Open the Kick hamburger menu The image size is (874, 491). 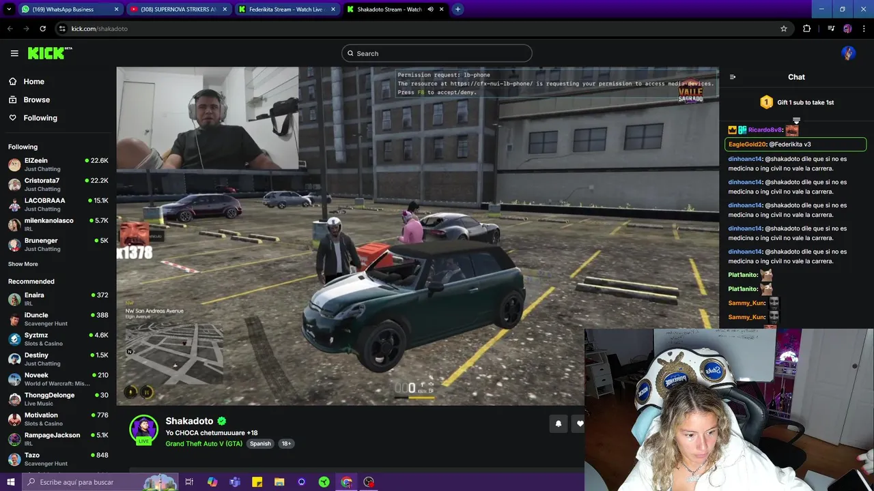14,53
